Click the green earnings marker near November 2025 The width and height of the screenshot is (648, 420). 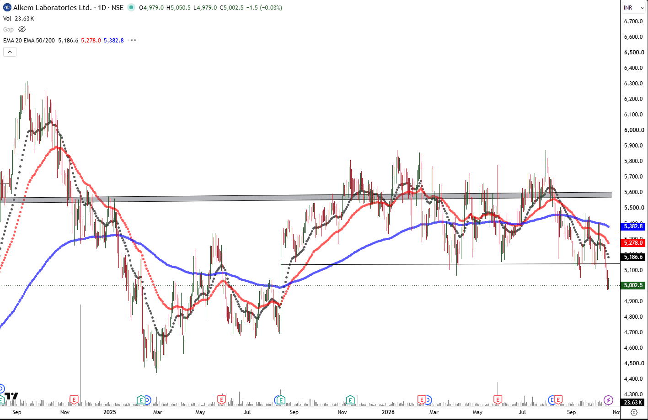(x=350, y=400)
